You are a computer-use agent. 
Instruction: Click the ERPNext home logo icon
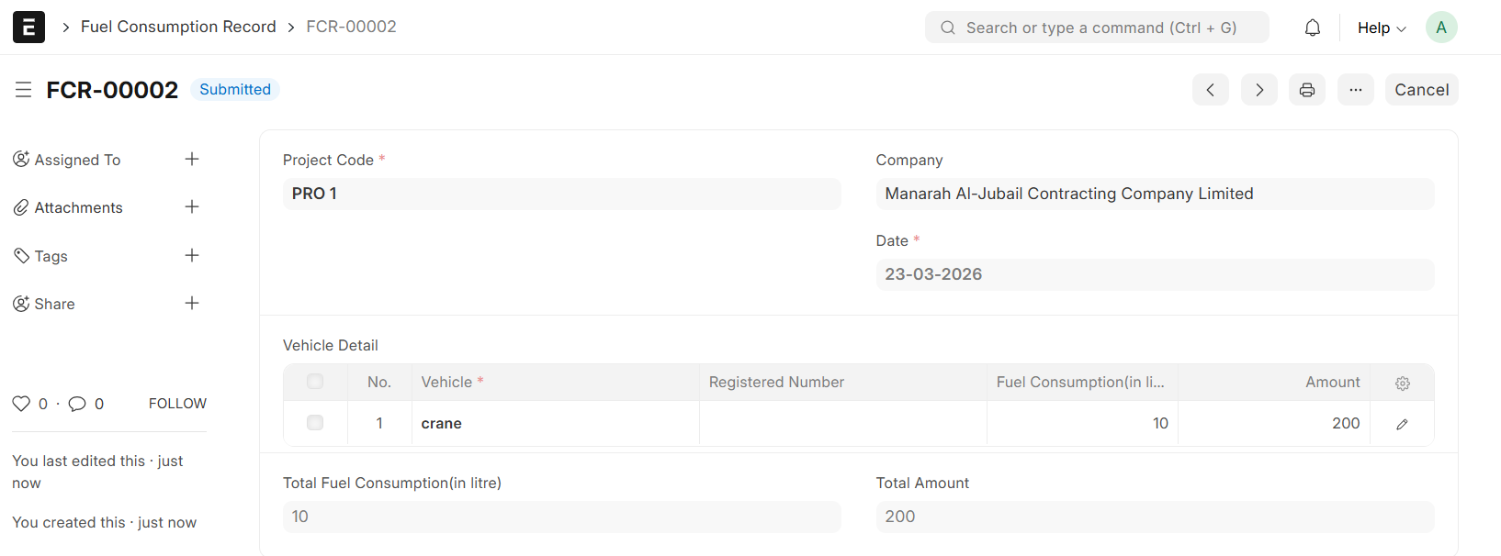point(28,28)
